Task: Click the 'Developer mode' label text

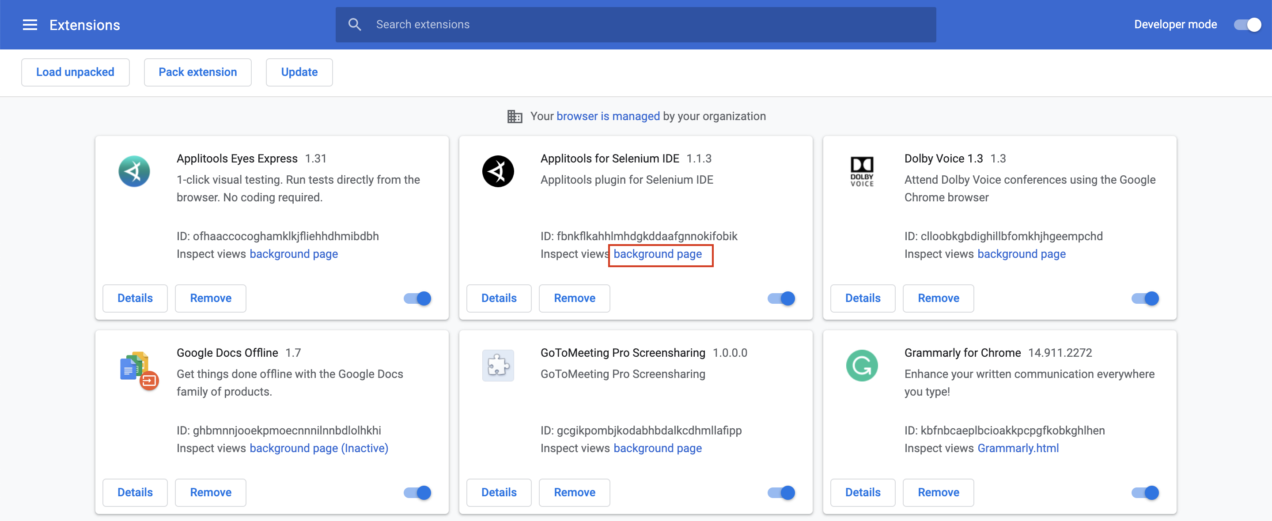Action: pos(1175,25)
